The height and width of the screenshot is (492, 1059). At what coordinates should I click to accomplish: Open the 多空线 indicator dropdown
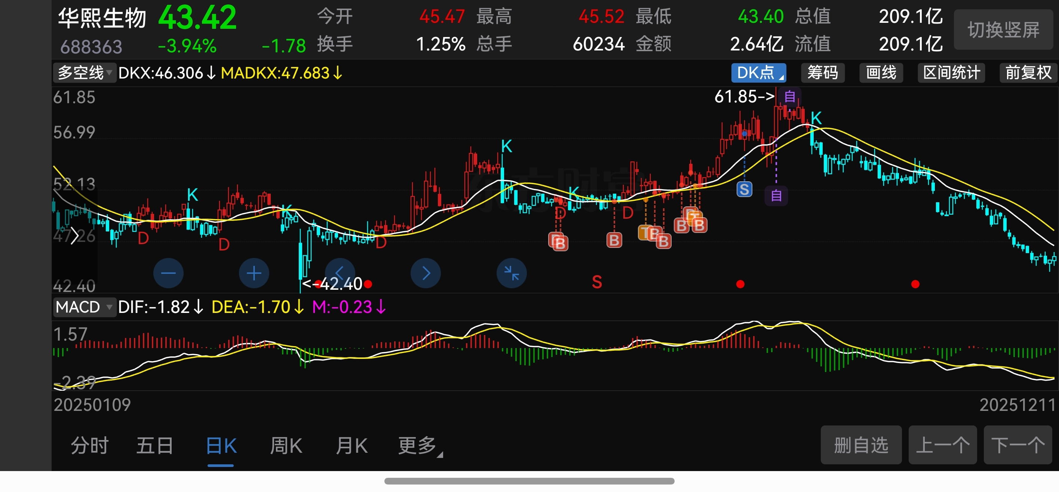point(85,73)
